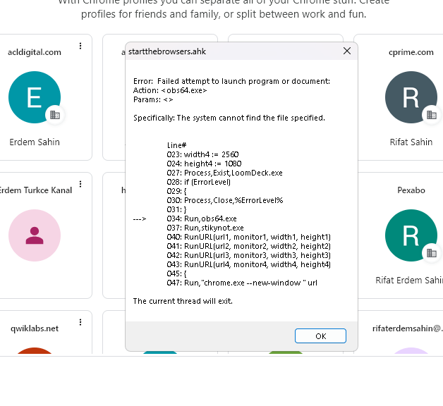Click the work badge on Rifat Sahin avatar

click(x=432, y=115)
